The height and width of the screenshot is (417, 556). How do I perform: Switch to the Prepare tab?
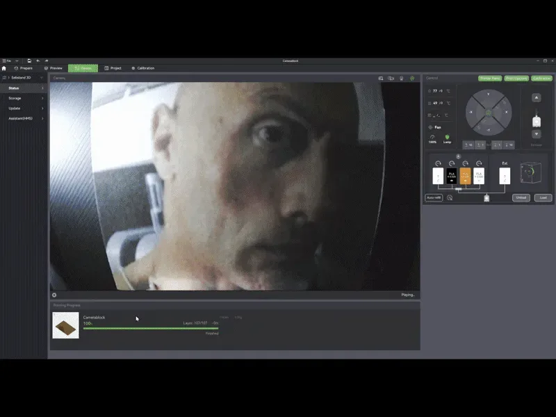(24, 68)
